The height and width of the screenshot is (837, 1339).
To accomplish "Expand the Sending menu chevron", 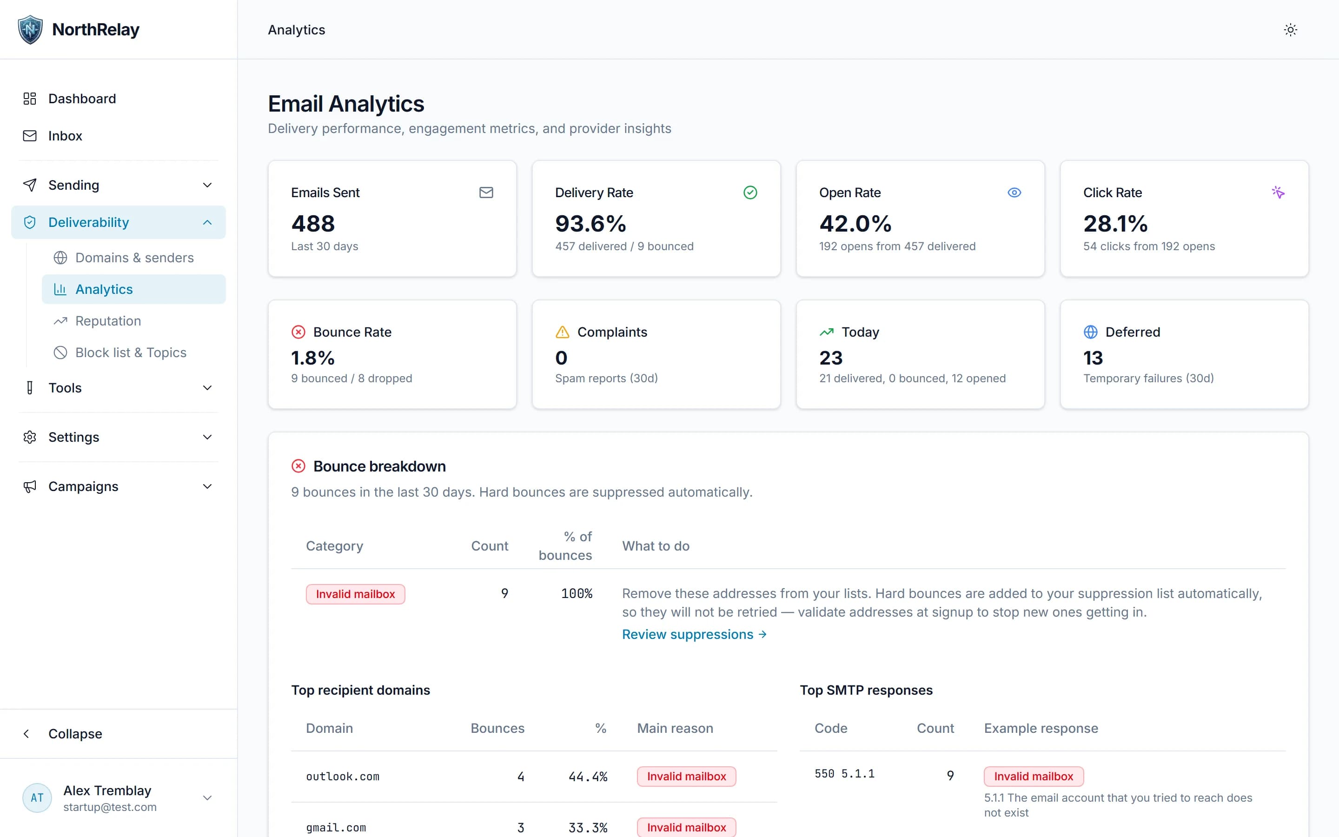I will (207, 185).
